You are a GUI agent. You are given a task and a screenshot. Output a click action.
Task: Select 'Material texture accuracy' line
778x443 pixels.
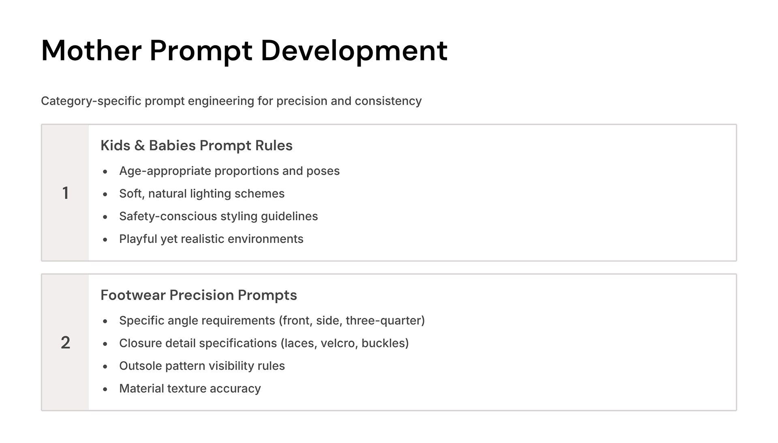point(190,388)
